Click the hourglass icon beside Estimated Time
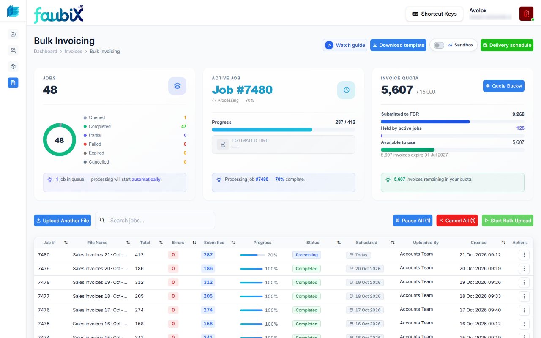 223,144
